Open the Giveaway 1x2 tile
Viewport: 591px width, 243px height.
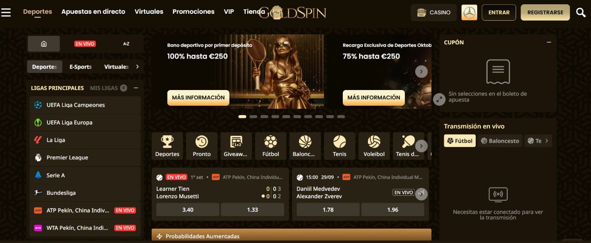click(236, 146)
